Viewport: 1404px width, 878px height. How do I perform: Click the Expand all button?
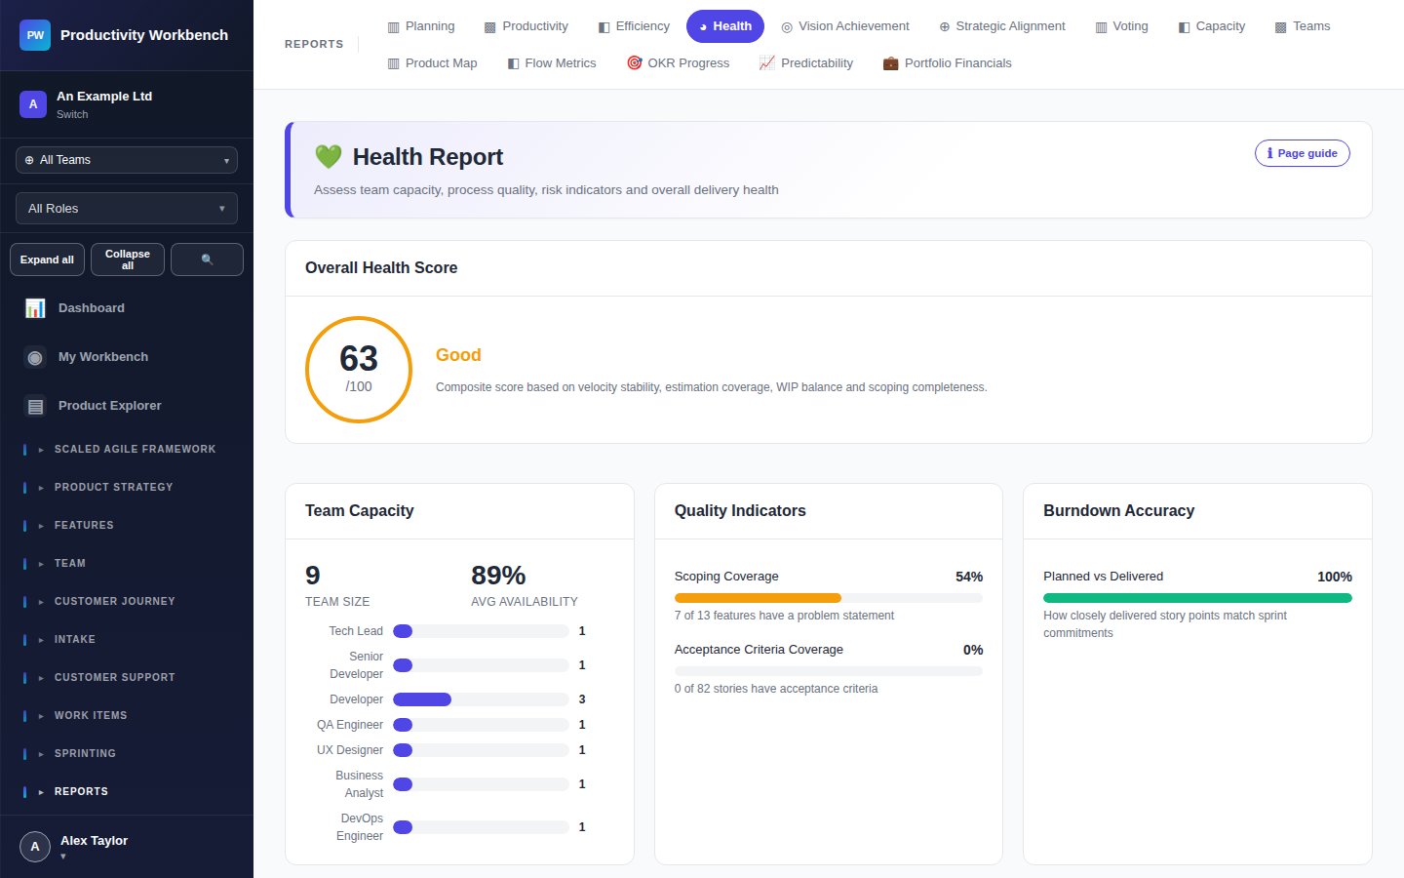coord(47,259)
